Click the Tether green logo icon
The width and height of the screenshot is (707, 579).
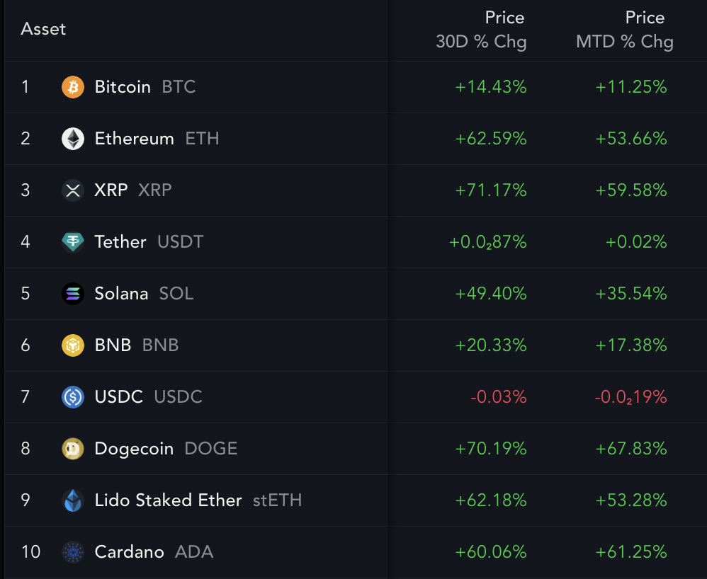point(73,242)
